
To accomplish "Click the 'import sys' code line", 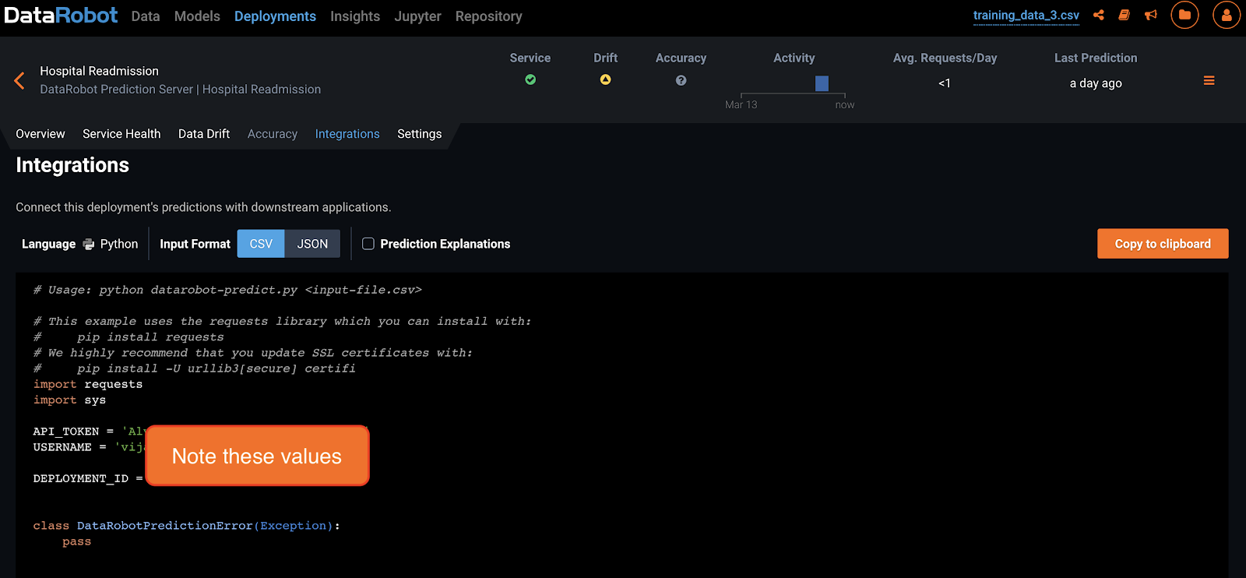I will pyautogui.click(x=69, y=400).
